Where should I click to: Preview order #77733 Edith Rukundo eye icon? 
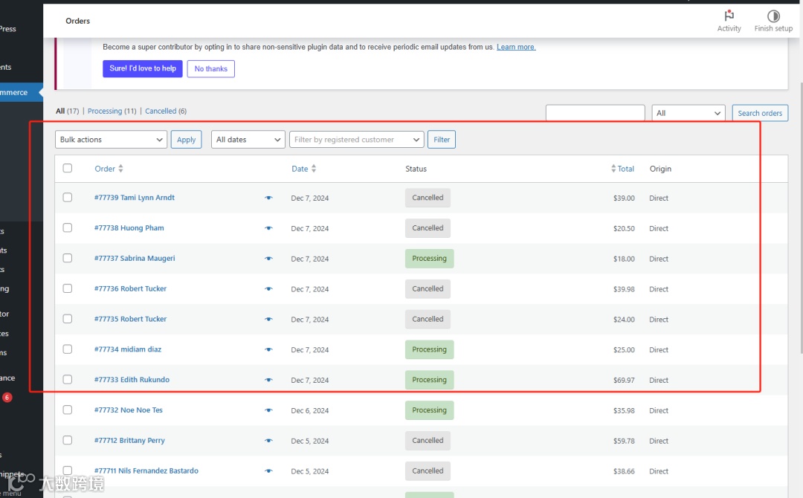(x=268, y=380)
